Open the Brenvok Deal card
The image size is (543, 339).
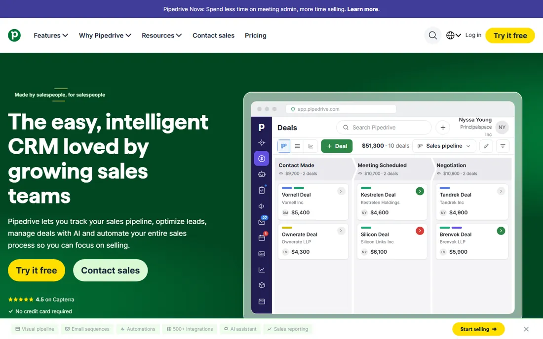click(x=472, y=241)
